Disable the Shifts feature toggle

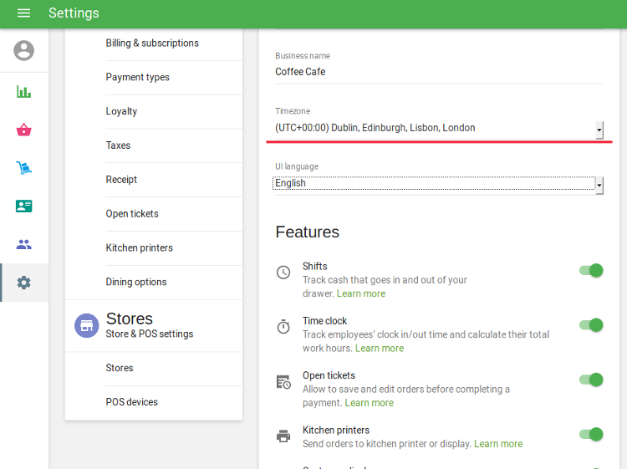click(x=592, y=270)
